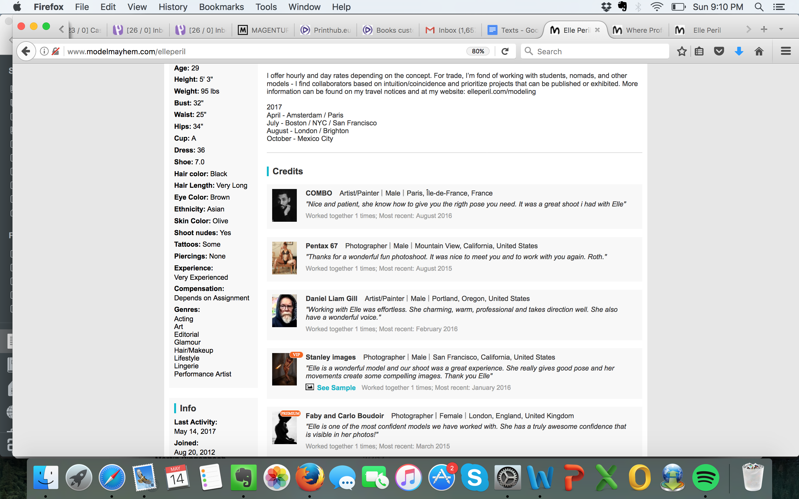Open site information icon in URL bar
This screenshot has height=499, width=799.
pos(44,51)
